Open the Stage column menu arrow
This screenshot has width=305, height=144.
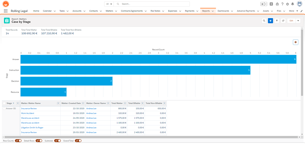point(18,103)
